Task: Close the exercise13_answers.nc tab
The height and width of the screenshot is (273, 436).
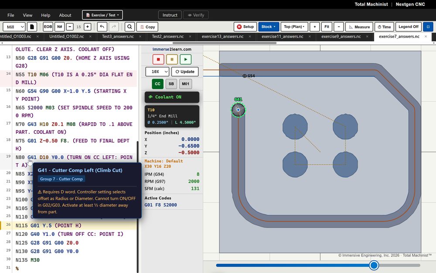Action: [x=250, y=37]
